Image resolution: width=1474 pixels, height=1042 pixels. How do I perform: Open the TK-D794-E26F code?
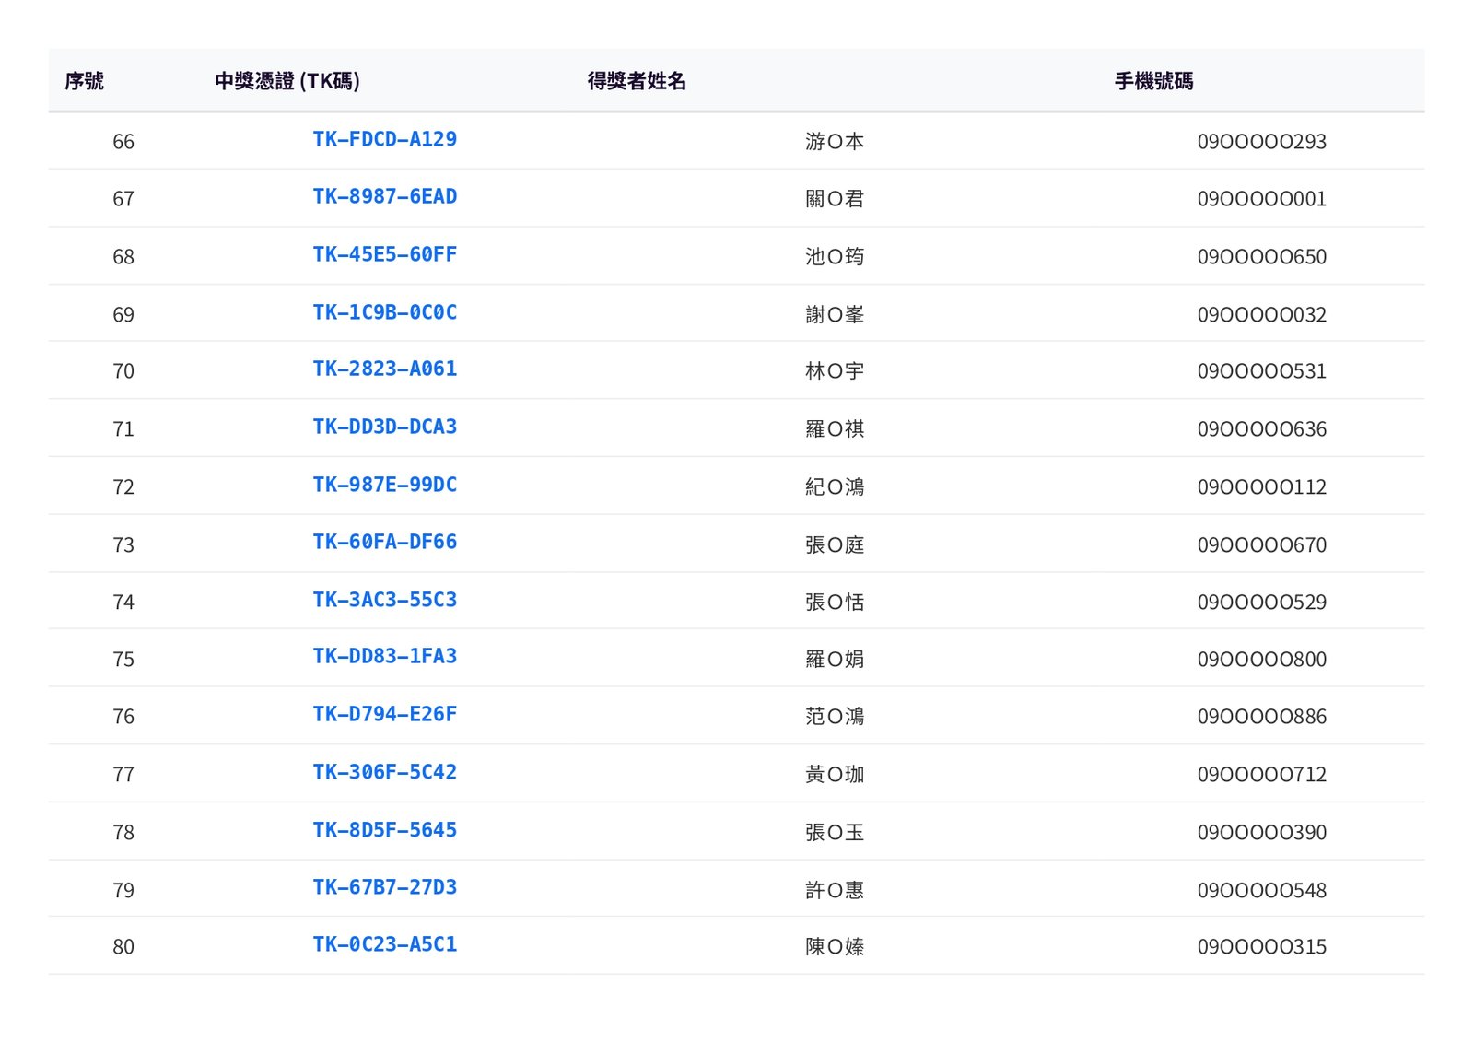384,714
